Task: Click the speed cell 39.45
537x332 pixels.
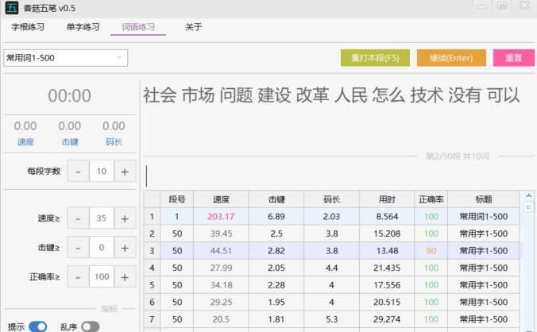Action: [x=222, y=234]
